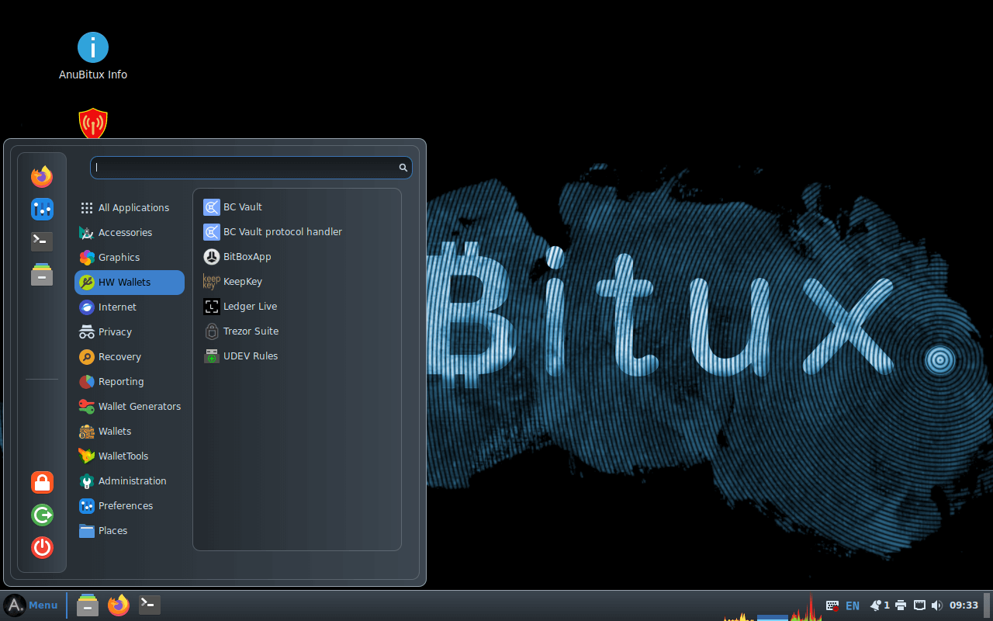Open Trezor Suite
The height and width of the screenshot is (621, 993).
(x=250, y=331)
